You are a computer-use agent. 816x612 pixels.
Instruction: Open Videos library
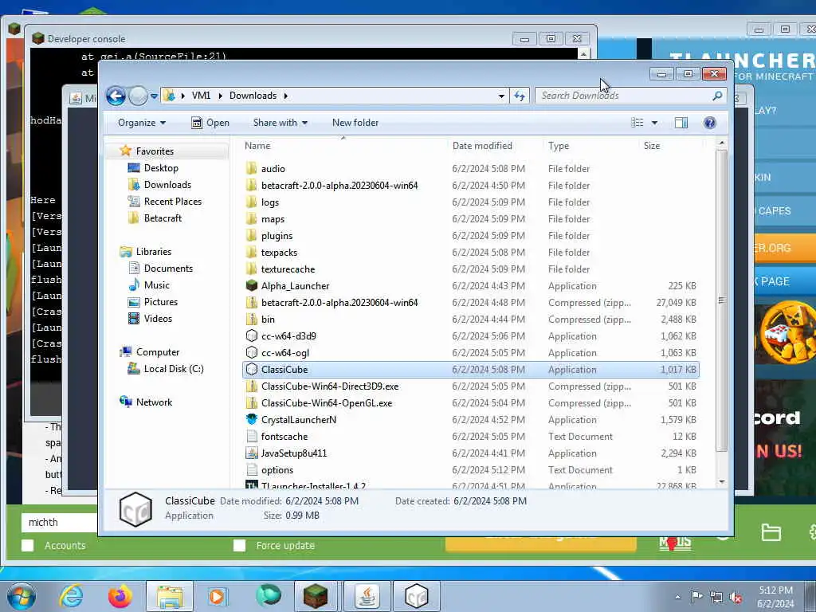158,319
